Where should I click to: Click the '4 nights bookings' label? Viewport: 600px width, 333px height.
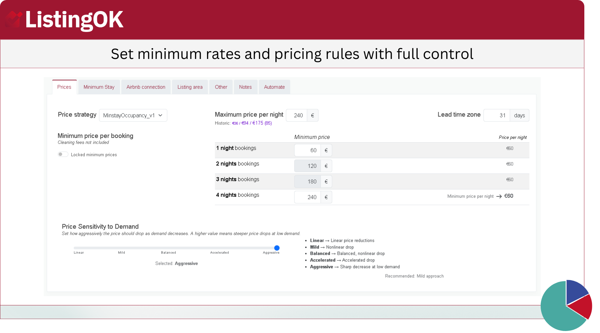237,195
